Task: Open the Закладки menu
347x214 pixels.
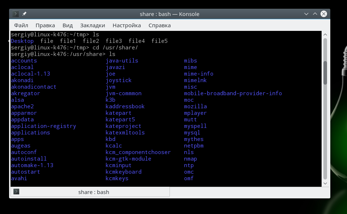Action: (93, 25)
